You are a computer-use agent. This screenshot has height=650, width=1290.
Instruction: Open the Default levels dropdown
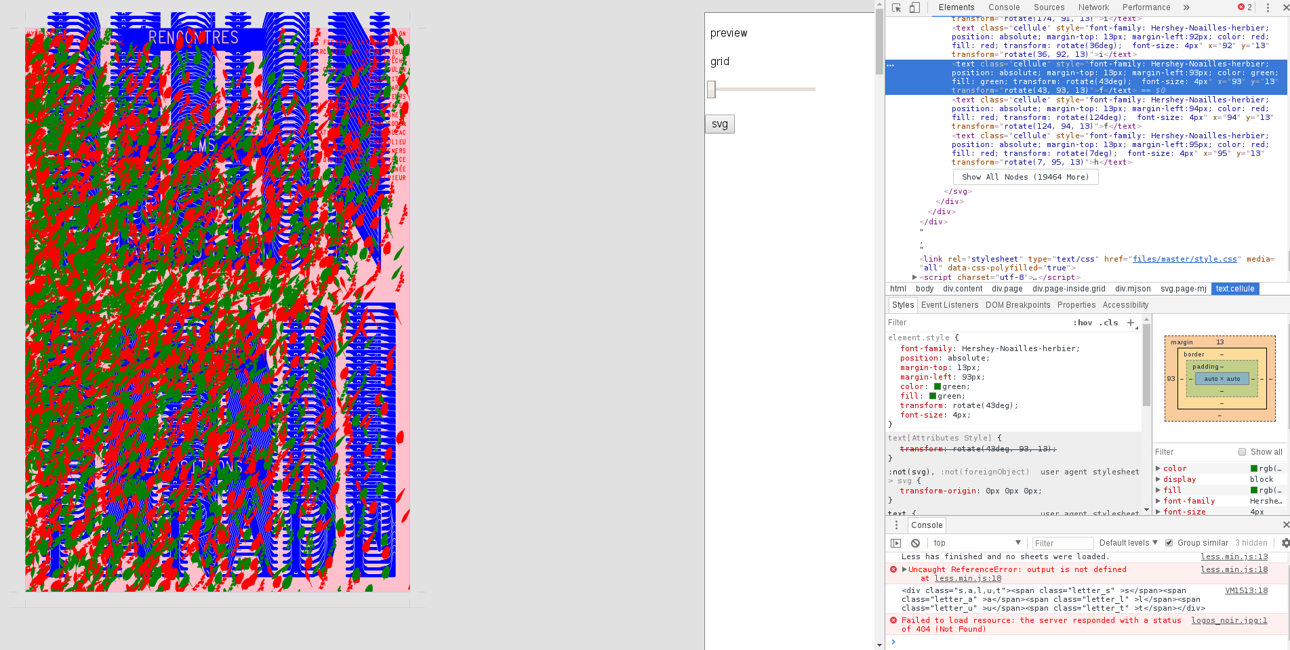click(x=1128, y=543)
